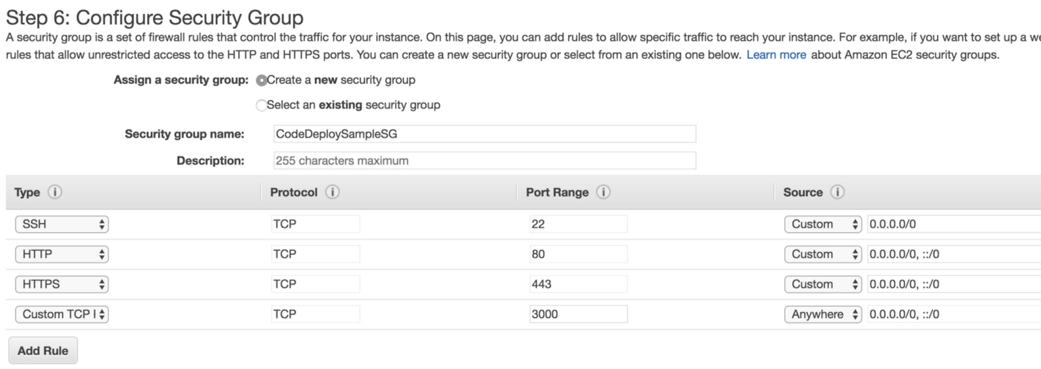Open Custom source dropdown in HTTPS row
Screen dimensions: 1041x369
click(822, 284)
